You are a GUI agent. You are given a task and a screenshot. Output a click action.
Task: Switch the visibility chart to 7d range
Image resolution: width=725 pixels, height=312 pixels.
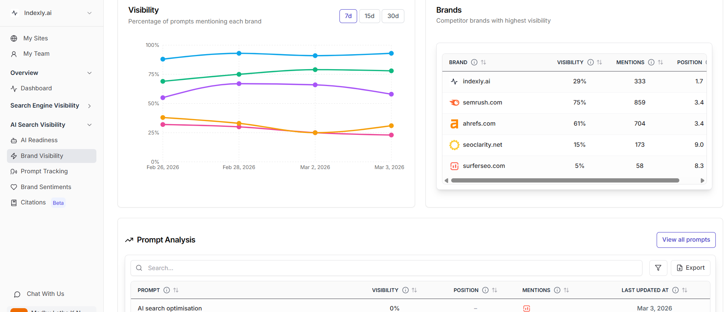(348, 16)
